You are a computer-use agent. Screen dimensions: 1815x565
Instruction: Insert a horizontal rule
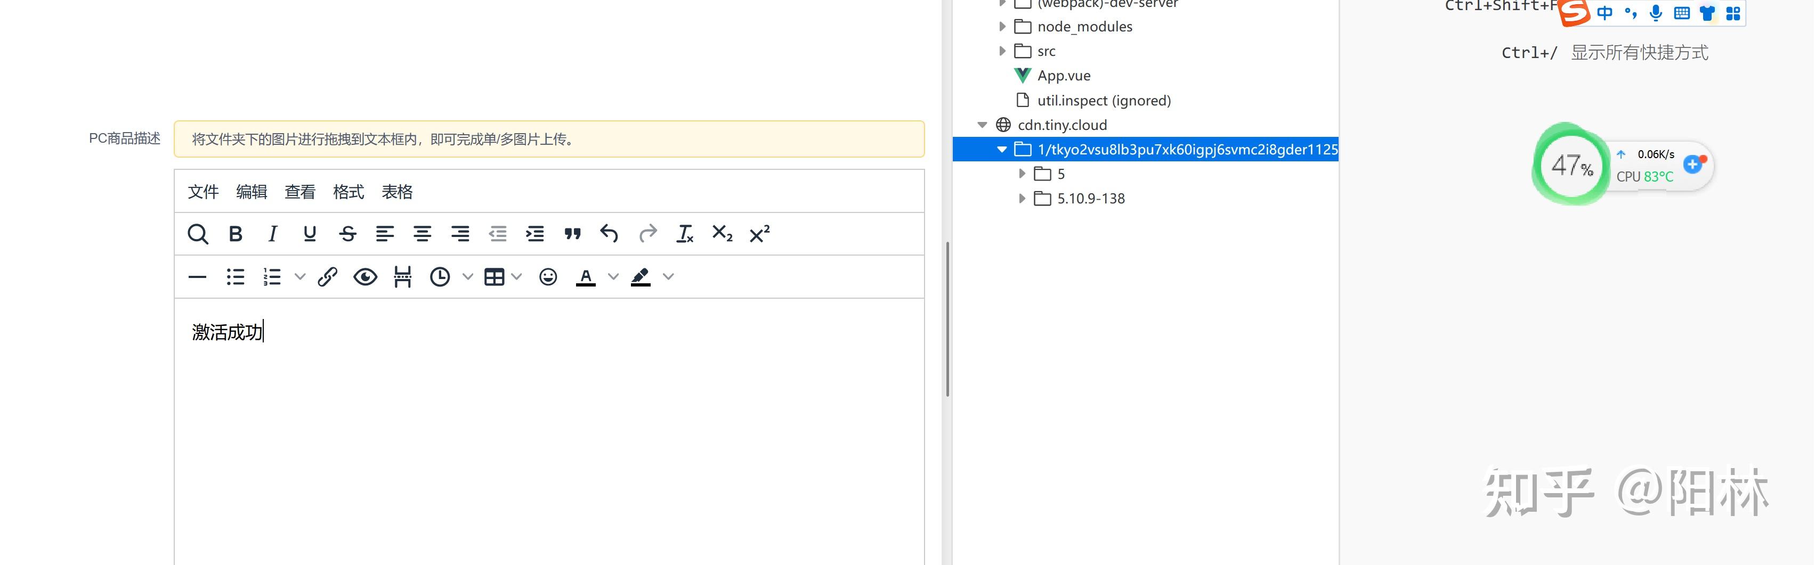pos(197,276)
